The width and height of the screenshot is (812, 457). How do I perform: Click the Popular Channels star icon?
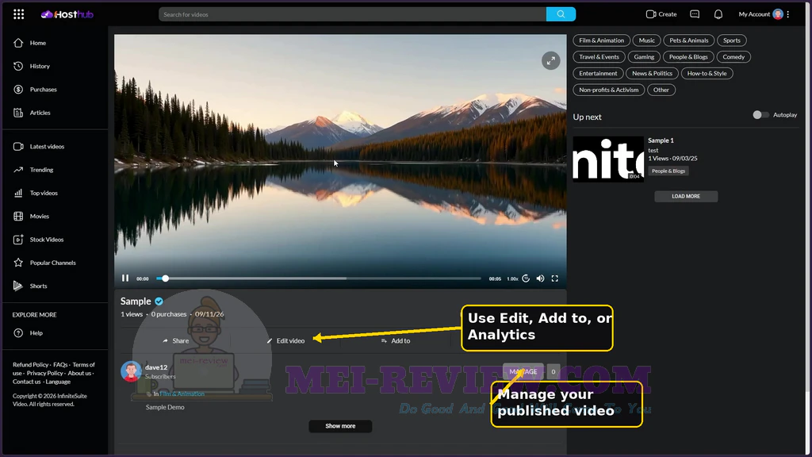pyautogui.click(x=18, y=263)
